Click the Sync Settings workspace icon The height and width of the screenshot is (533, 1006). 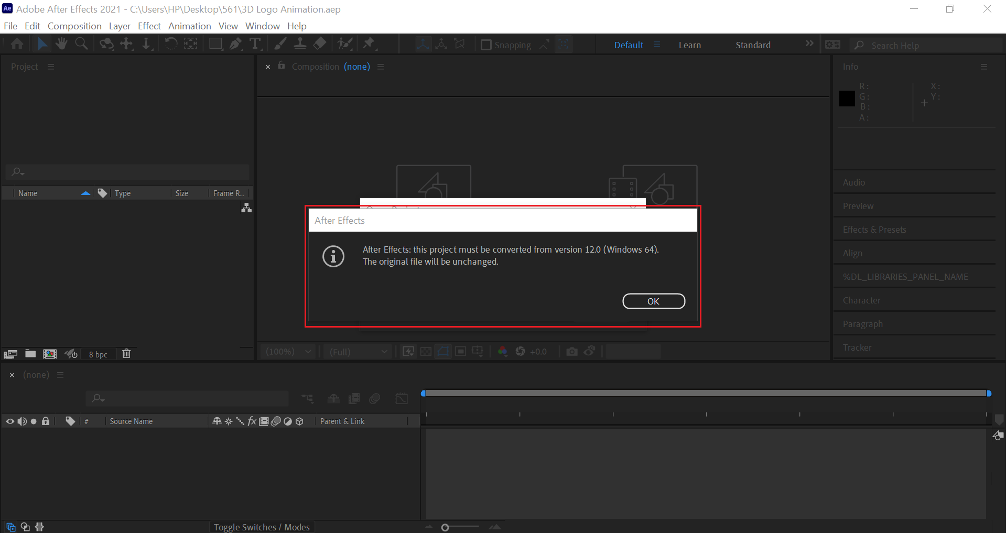point(832,45)
